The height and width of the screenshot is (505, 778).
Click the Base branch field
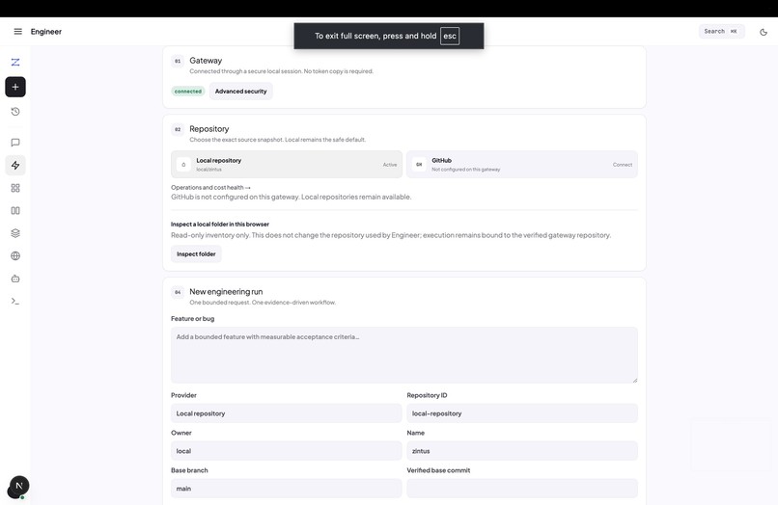287,489
